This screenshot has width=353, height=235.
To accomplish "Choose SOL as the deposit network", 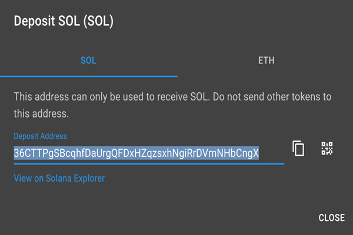I will click(x=88, y=61).
